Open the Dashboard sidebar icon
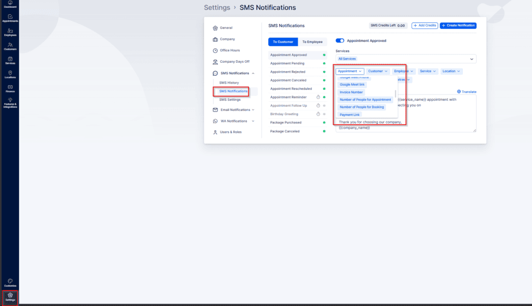 pyautogui.click(x=10, y=4)
